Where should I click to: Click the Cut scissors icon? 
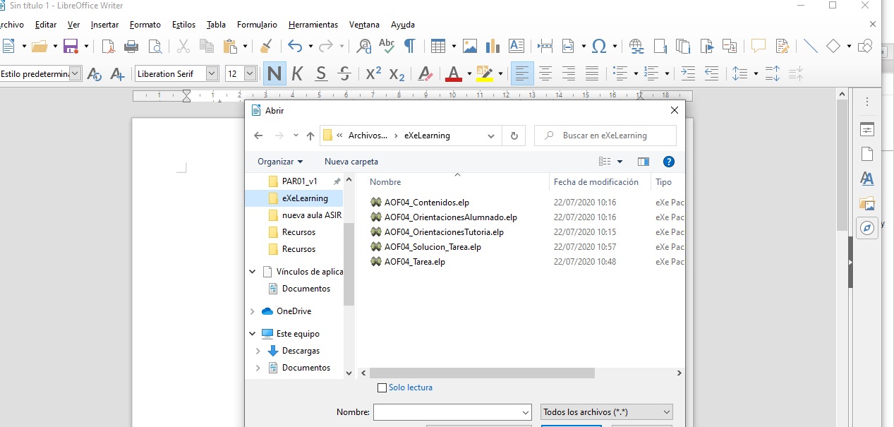[x=183, y=47]
